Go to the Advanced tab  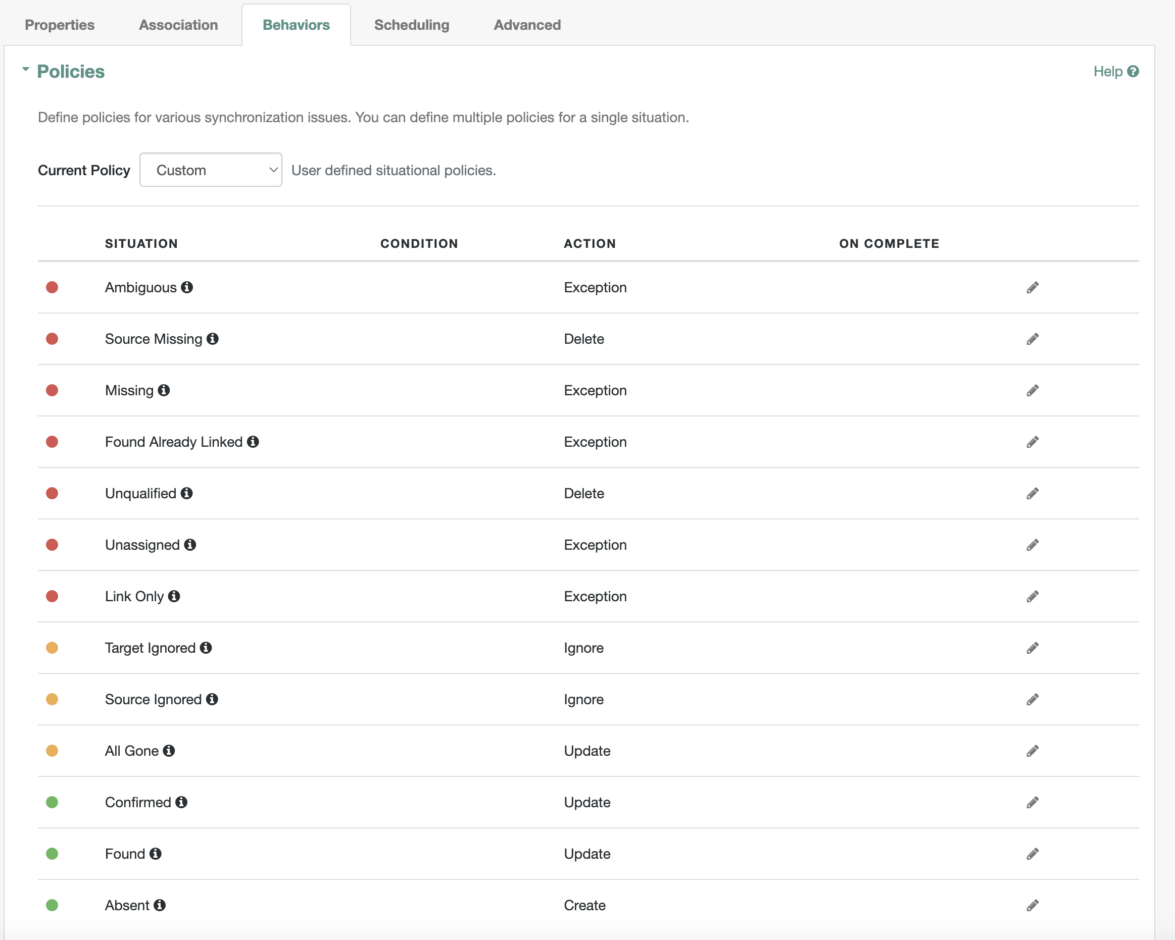(x=527, y=25)
